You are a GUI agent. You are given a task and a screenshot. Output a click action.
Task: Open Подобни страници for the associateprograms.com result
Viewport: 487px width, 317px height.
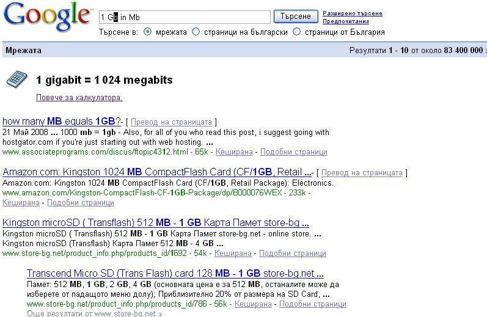293,152
